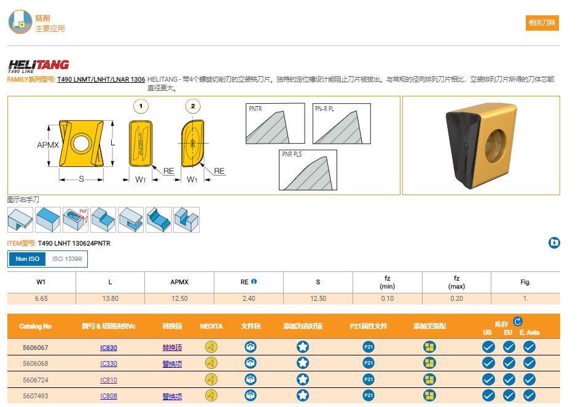Select the first application thumbnail with a slot cut
Image resolution: width=578 pixels, height=407 pixels.
(x=20, y=220)
